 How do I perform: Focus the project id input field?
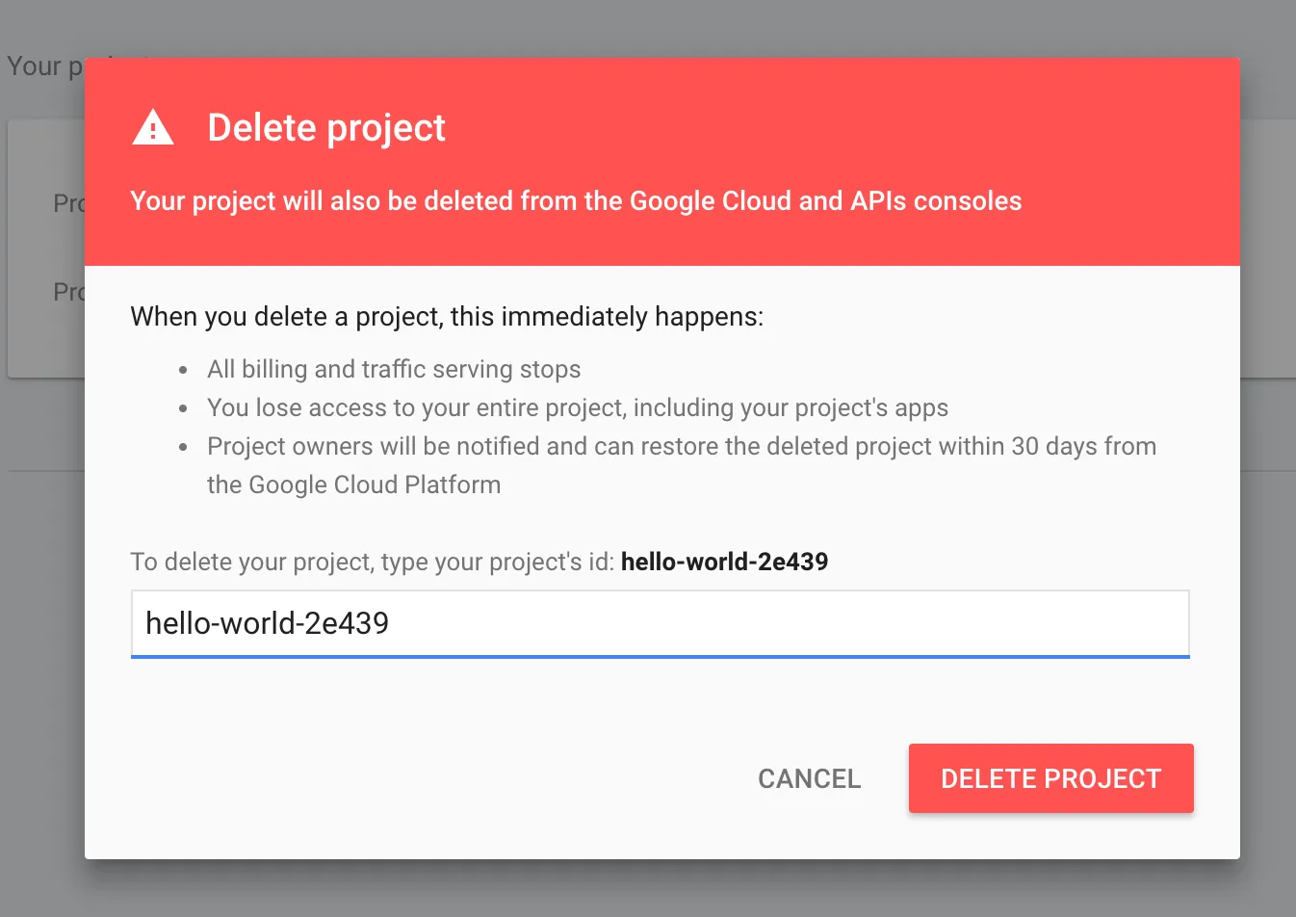pyautogui.click(x=661, y=624)
